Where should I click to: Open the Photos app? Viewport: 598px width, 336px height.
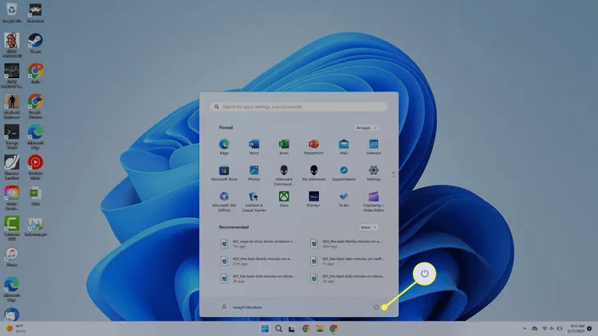254,173
